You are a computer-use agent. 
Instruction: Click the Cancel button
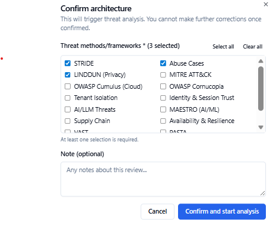[157, 211]
